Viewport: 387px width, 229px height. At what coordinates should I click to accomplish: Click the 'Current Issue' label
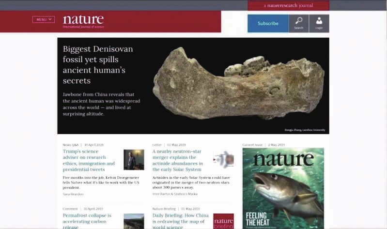tap(252, 145)
